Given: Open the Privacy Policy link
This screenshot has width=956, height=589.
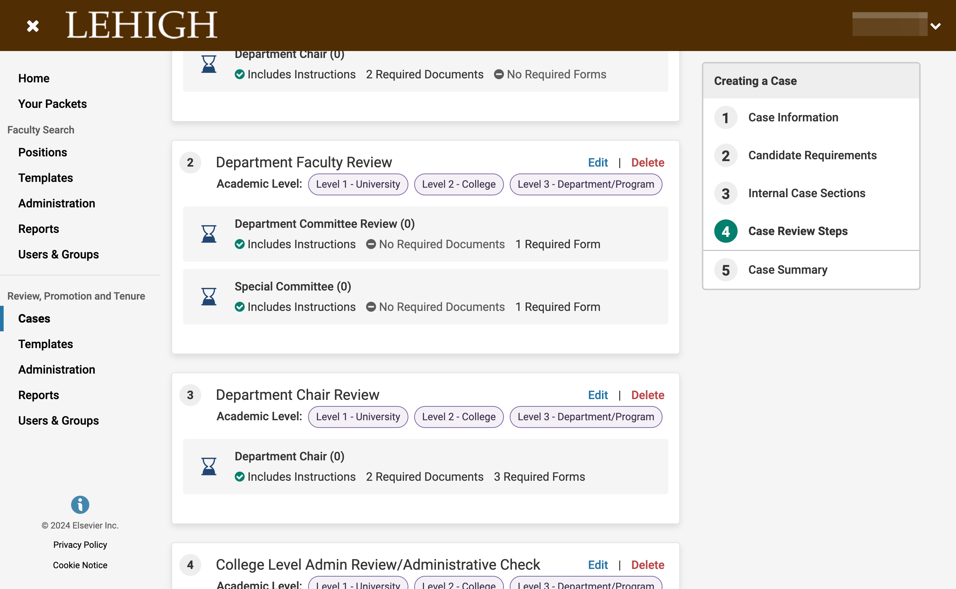Looking at the screenshot, I should [x=80, y=545].
